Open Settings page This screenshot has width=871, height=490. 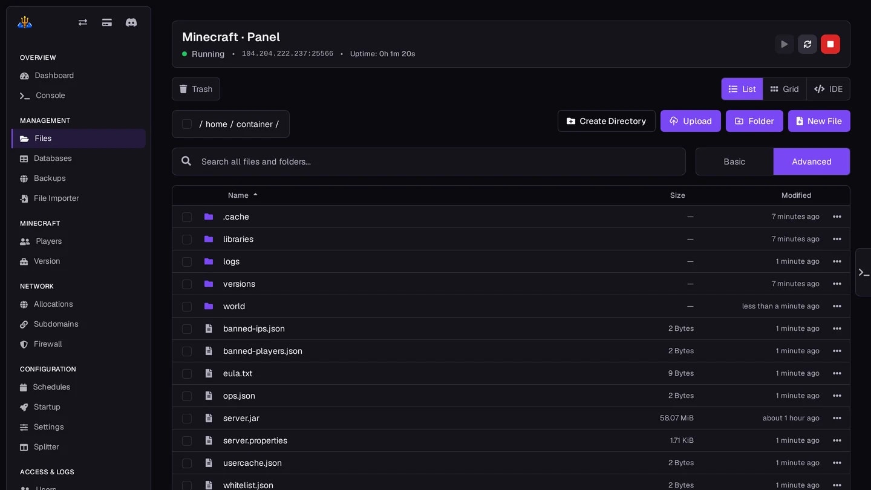[x=79, y=427]
